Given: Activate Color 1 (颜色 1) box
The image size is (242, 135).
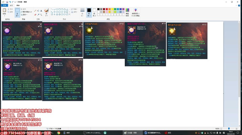Looking at the screenshot, I should [89, 12].
